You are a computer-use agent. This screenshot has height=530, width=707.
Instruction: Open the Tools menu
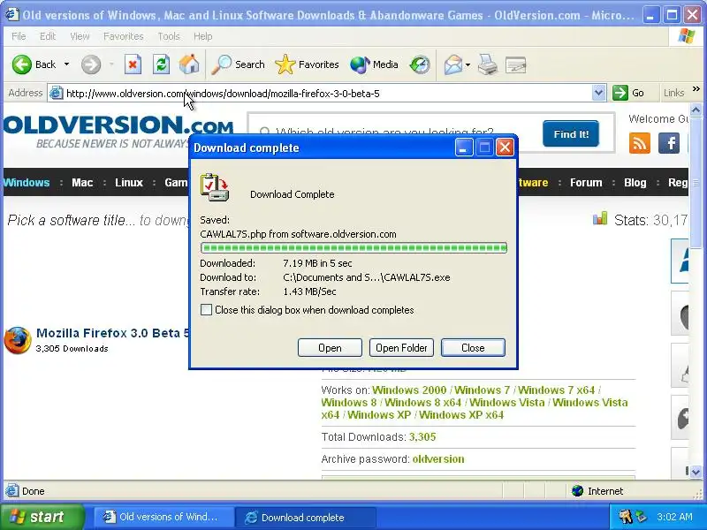point(169,36)
